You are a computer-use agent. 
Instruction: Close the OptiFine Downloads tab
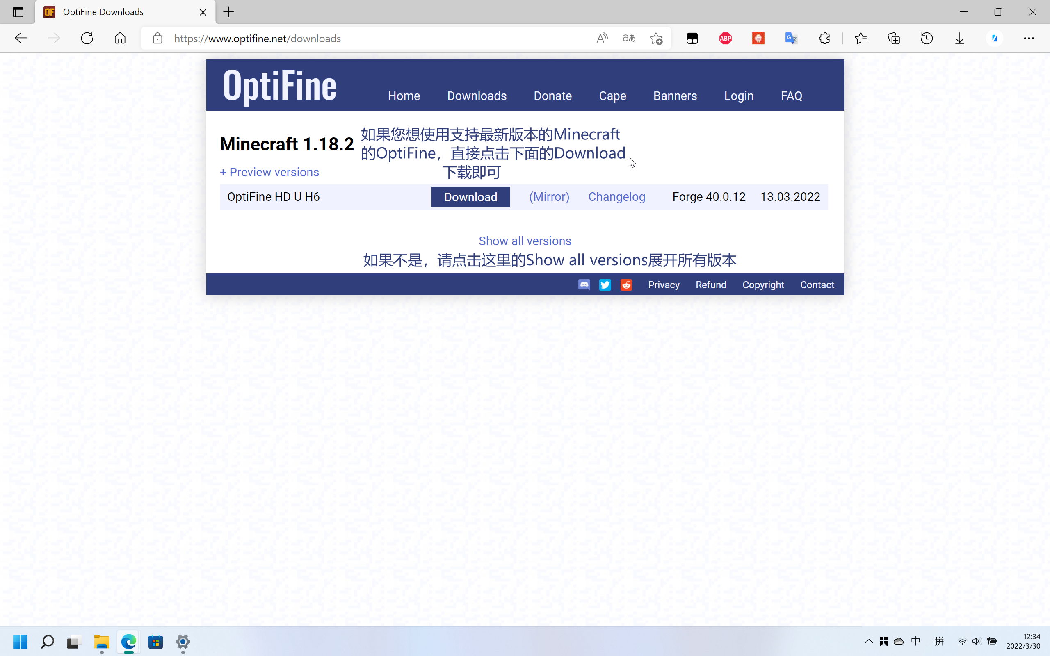tap(203, 12)
